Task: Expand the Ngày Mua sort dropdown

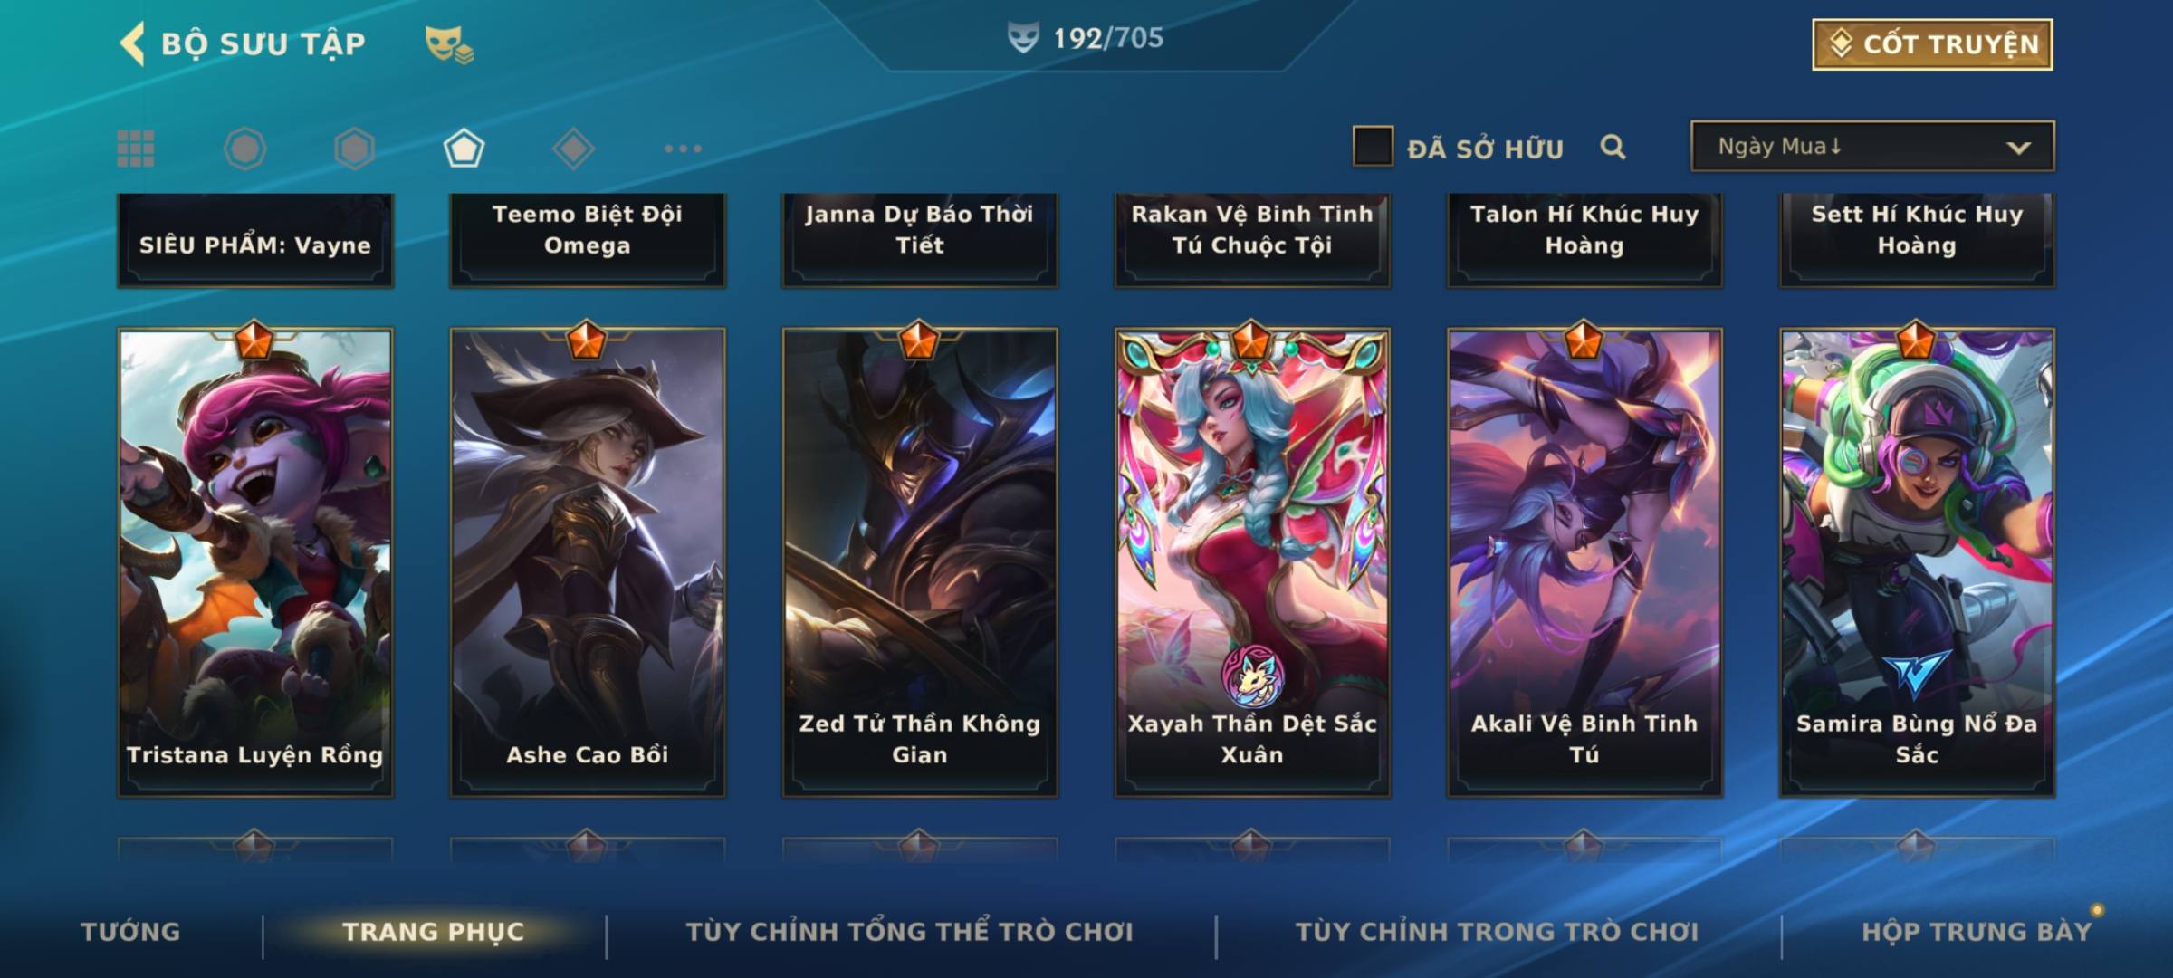Action: tap(1872, 146)
